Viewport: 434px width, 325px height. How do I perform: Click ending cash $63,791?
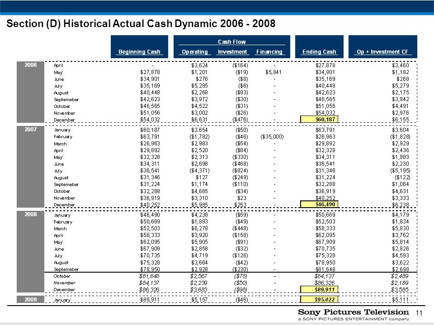[x=325, y=130]
